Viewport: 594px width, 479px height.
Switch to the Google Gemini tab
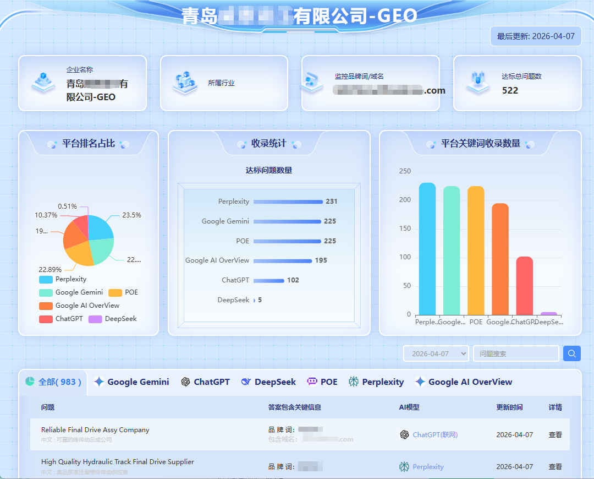[131, 382]
